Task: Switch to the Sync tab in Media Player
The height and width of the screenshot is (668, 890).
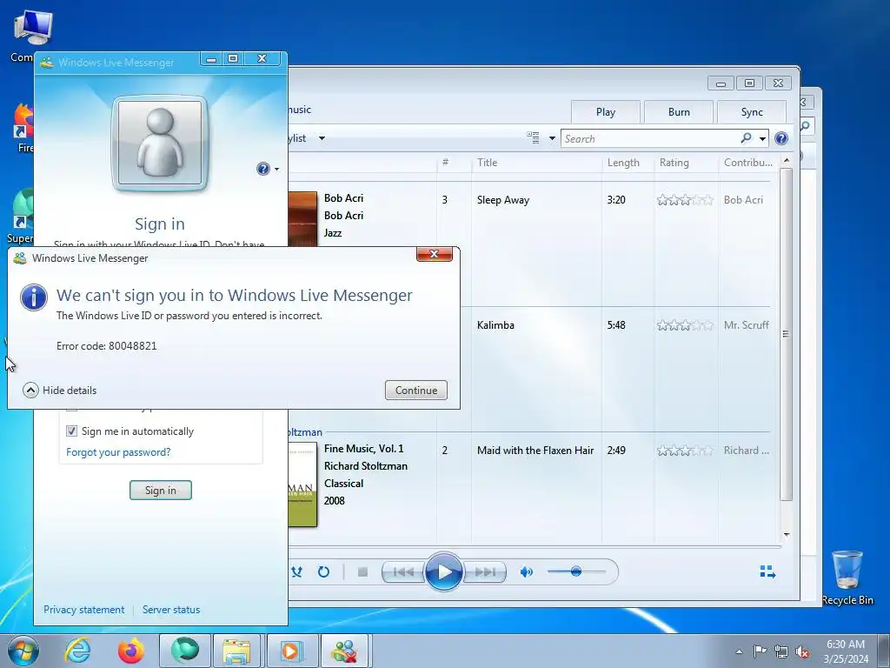Action: click(x=752, y=112)
